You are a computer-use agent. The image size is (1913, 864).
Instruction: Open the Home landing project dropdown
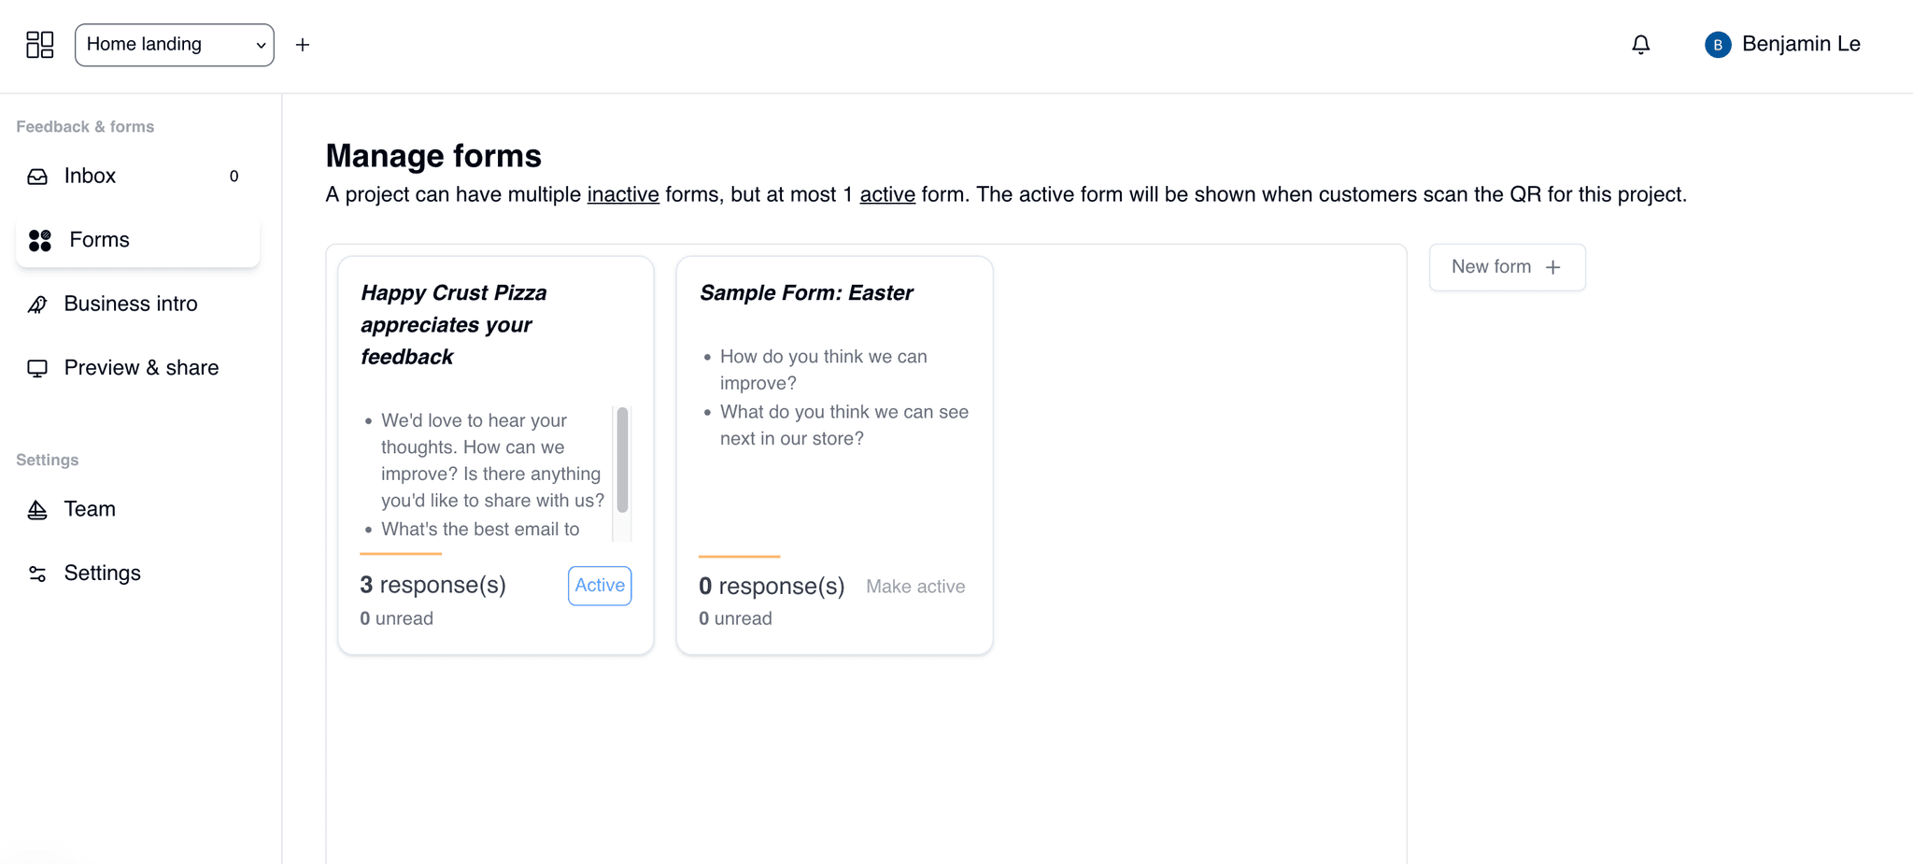coord(174,44)
